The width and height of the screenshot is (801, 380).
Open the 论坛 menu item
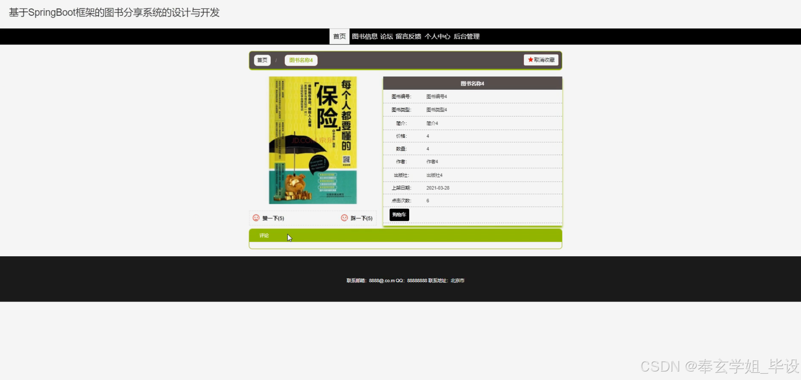tap(386, 36)
